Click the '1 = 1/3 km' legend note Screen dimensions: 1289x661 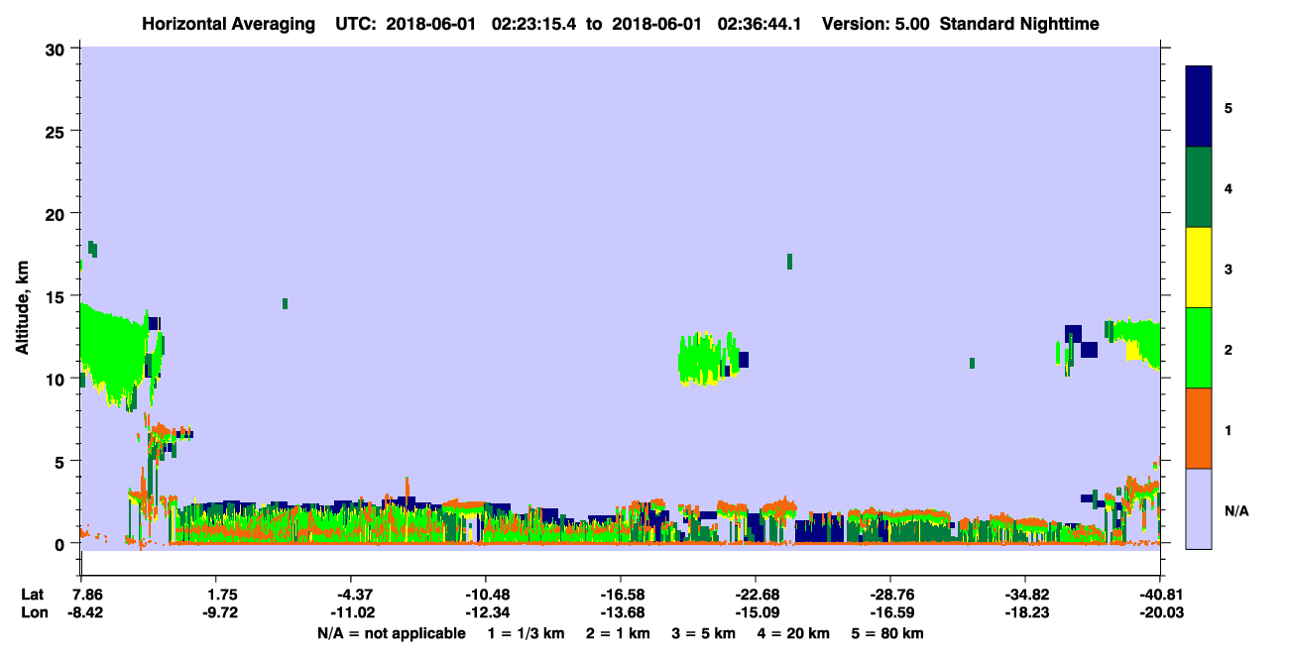(527, 633)
